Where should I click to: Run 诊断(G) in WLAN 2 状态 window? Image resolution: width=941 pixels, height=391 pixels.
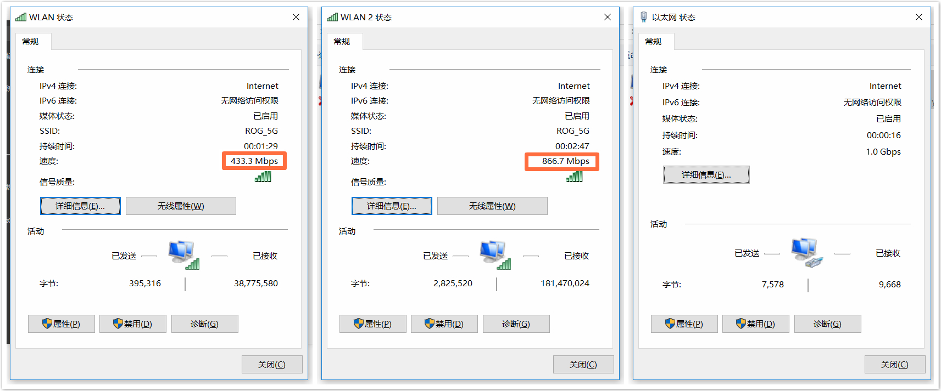point(516,324)
